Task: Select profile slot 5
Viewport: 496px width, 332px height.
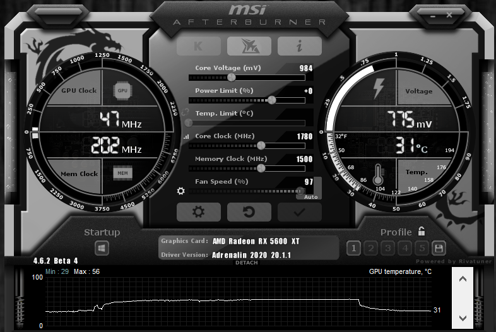Action: (x=422, y=249)
